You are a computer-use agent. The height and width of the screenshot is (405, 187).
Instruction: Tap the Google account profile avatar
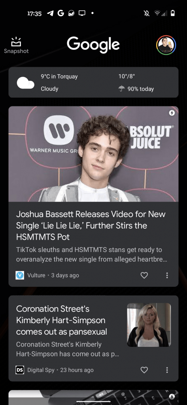[x=166, y=45]
